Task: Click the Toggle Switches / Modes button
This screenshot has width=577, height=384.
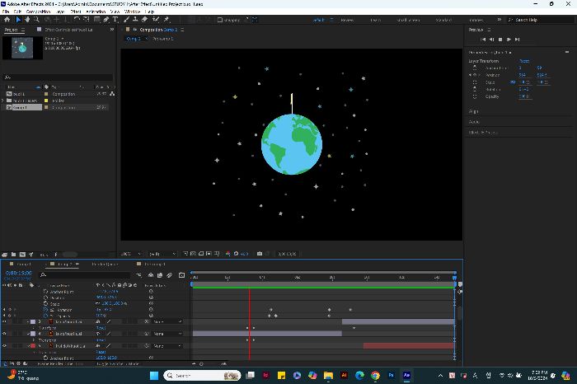Action: (118, 363)
